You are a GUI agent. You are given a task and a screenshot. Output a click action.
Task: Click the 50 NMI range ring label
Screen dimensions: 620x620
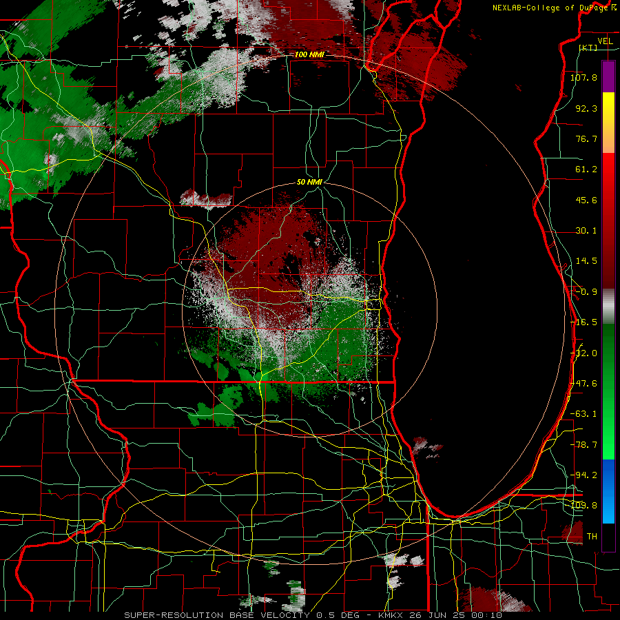tap(309, 182)
